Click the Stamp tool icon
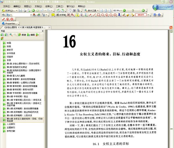The image size is (174, 148). coord(133,15)
